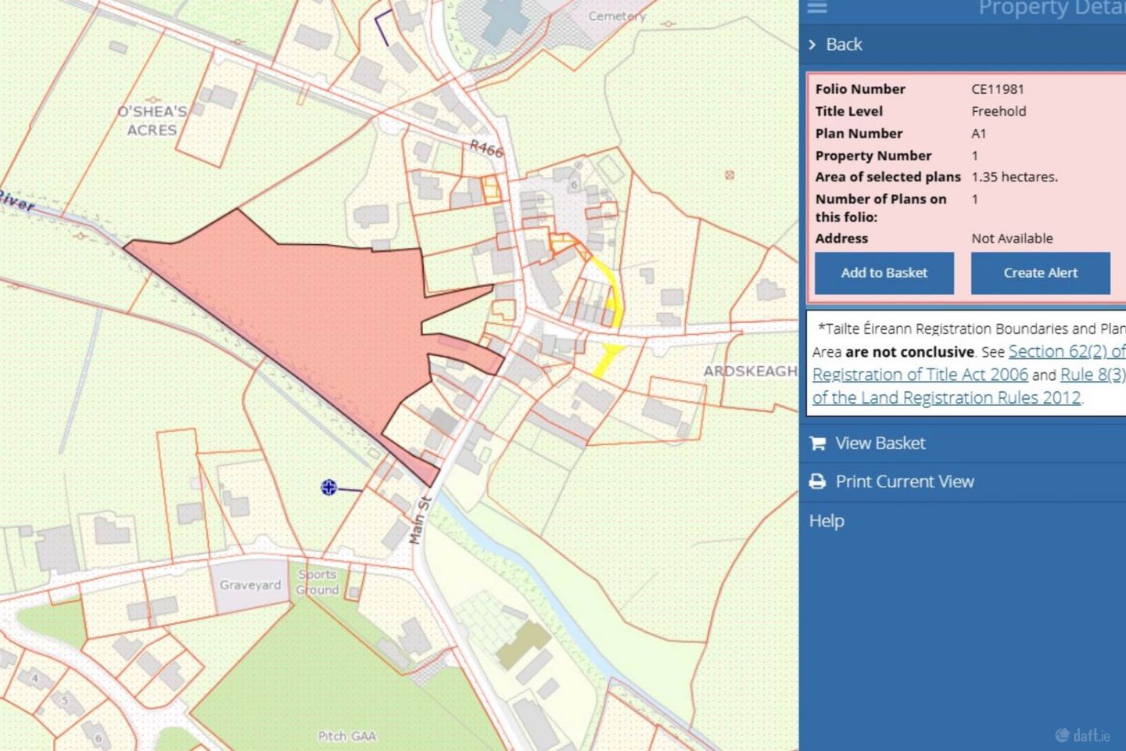The height and width of the screenshot is (751, 1126).
Task: Click the R466 road label
Action: (486, 149)
